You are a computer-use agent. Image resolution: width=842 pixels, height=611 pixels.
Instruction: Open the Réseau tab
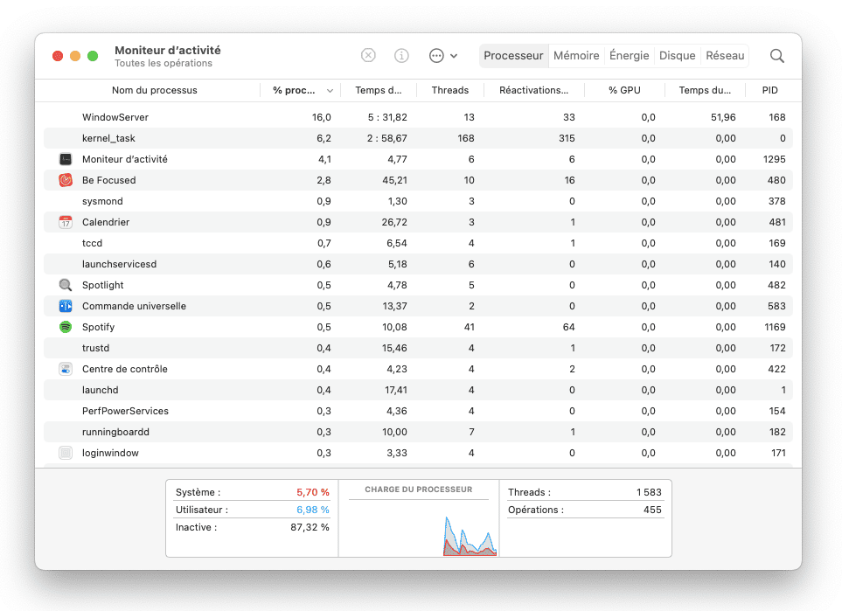pyautogui.click(x=725, y=55)
